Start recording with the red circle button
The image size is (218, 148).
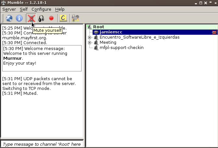(x=51, y=18)
